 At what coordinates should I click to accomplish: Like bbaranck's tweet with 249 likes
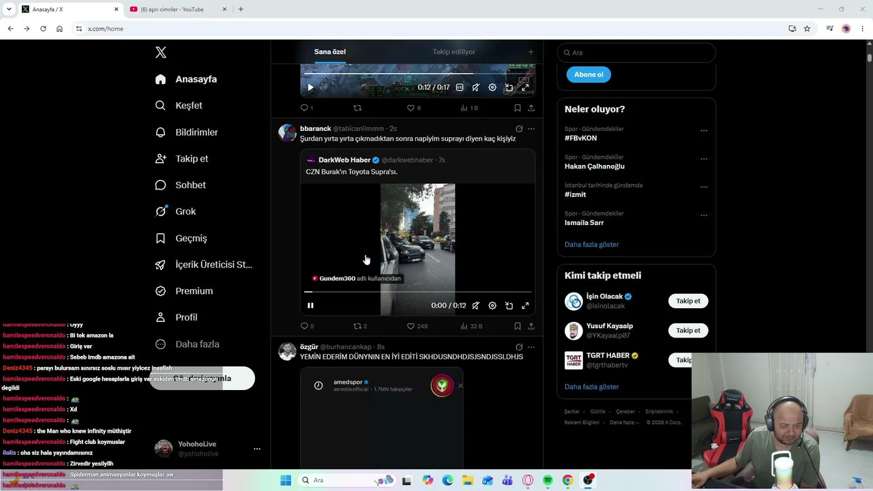point(417,326)
